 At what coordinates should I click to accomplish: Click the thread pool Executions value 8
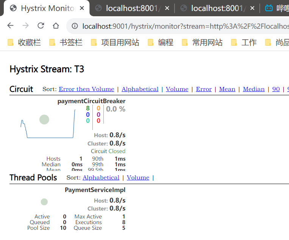[124, 222]
